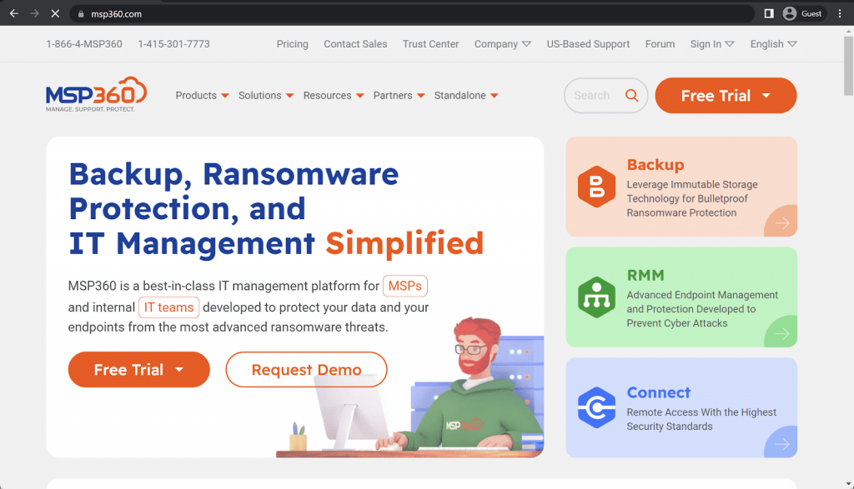Open the Solutions menu

pyautogui.click(x=265, y=95)
